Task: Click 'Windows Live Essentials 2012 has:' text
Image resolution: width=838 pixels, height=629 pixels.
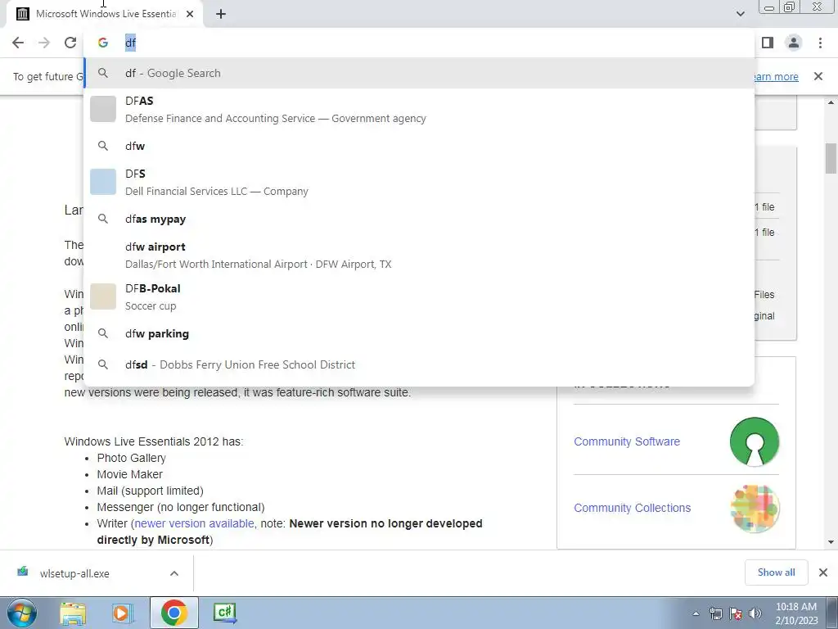Action: pos(153,441)
